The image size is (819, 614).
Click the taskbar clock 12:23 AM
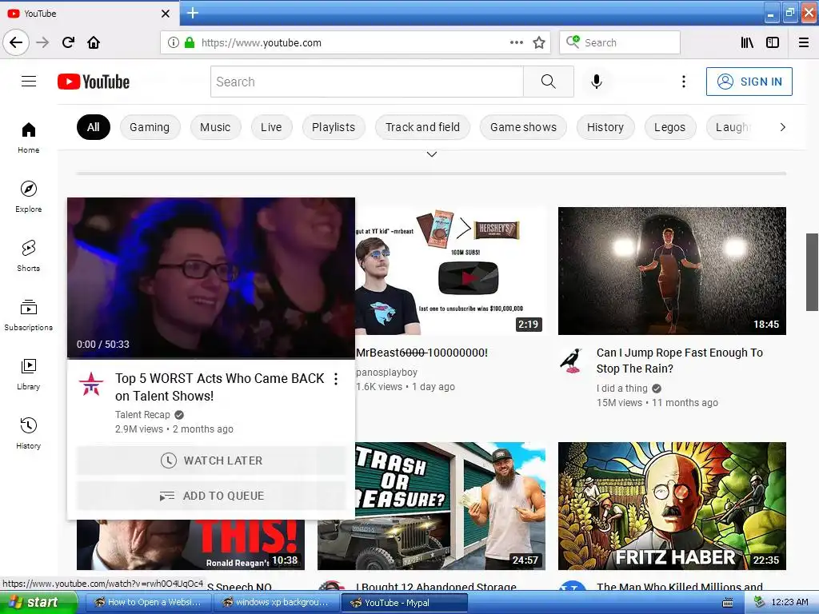(x=789, y=603)
